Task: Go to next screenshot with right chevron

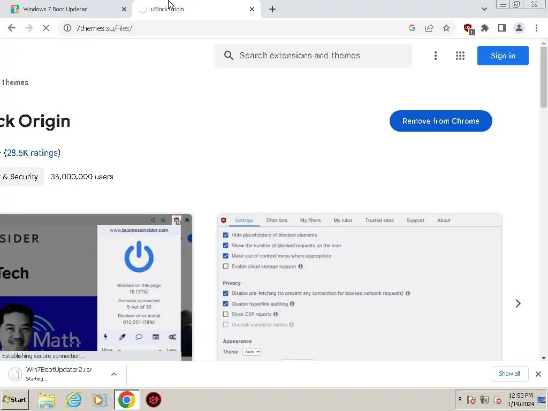Action: (518, 303)
